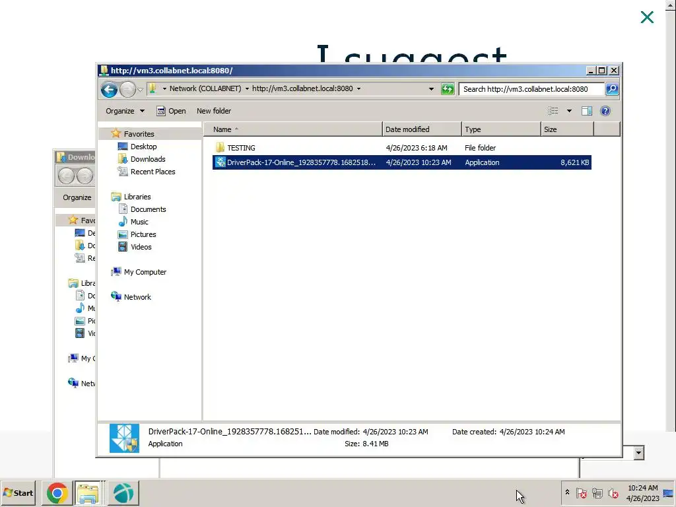The height and width of the screenshot is (507, 676).
Task: Sort by the Name column header
Action: (293, 129)
